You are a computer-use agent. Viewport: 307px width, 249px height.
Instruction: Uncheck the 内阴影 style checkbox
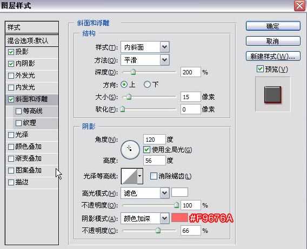(11, 64)
